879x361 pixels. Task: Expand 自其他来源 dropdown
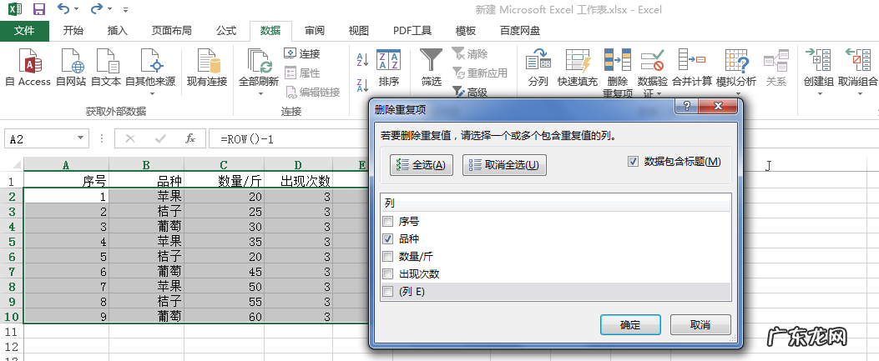click(x=151, y=94)
